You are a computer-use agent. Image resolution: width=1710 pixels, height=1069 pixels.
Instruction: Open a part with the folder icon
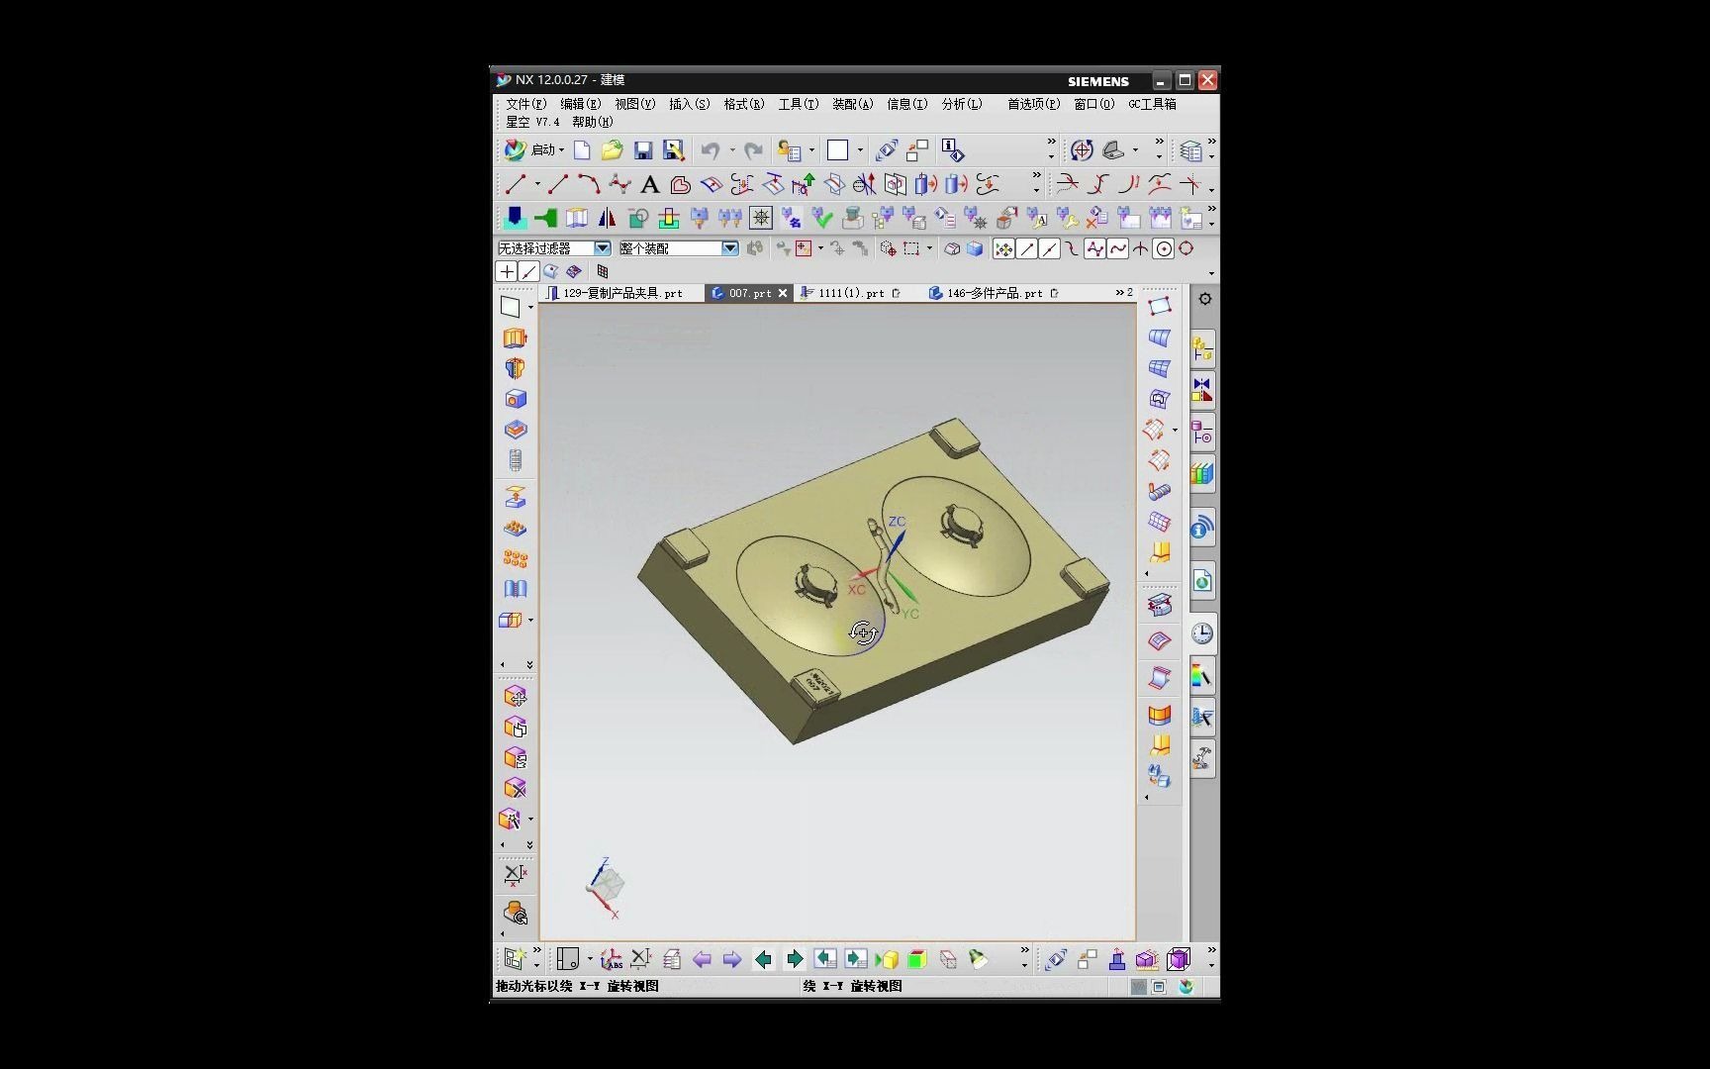pos(613,150)
